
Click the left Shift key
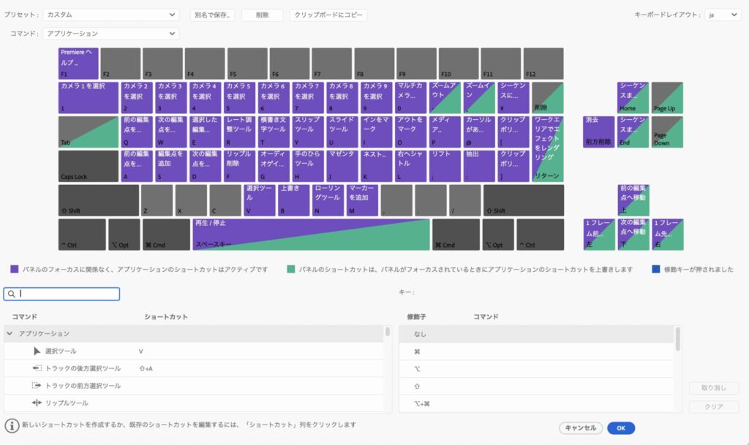(99, 200)
